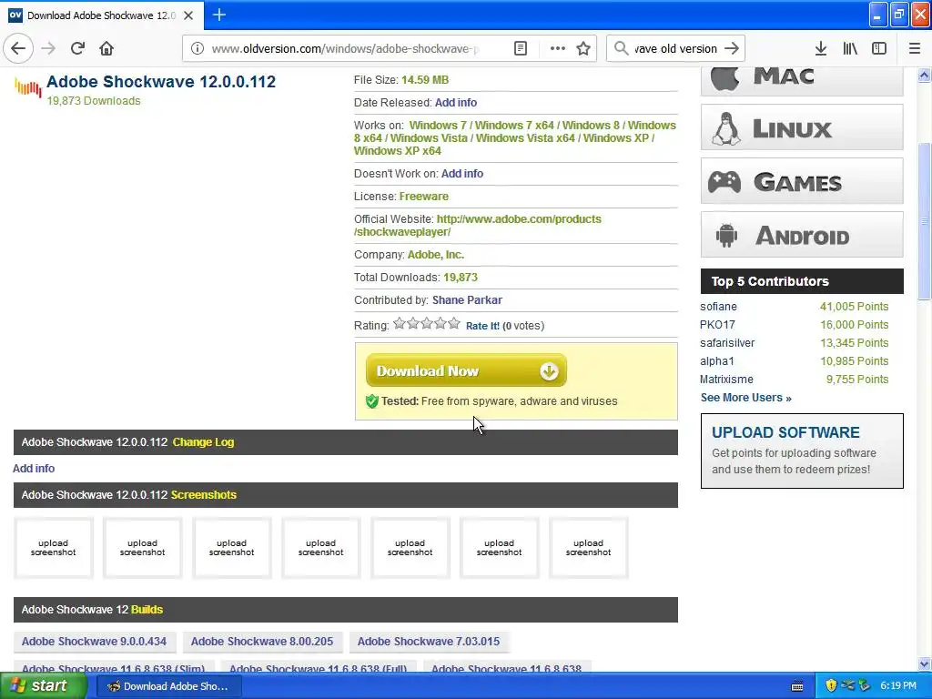Click the Rate It! link
Image resolution: width=932 pixels, height=699 pixels.
(x=482, y=326)
